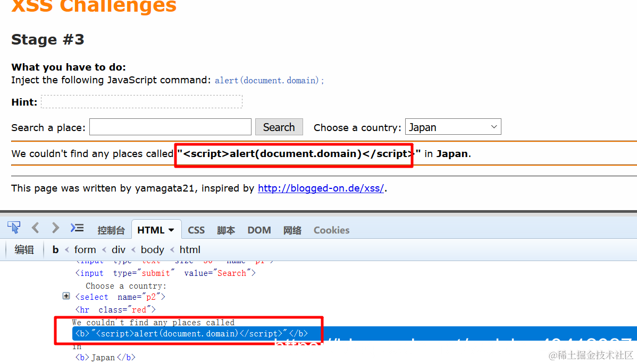The height and width of the screenshot is (364, 637).
Task: Open the 网络 network tab
Action: coord(292,230)
